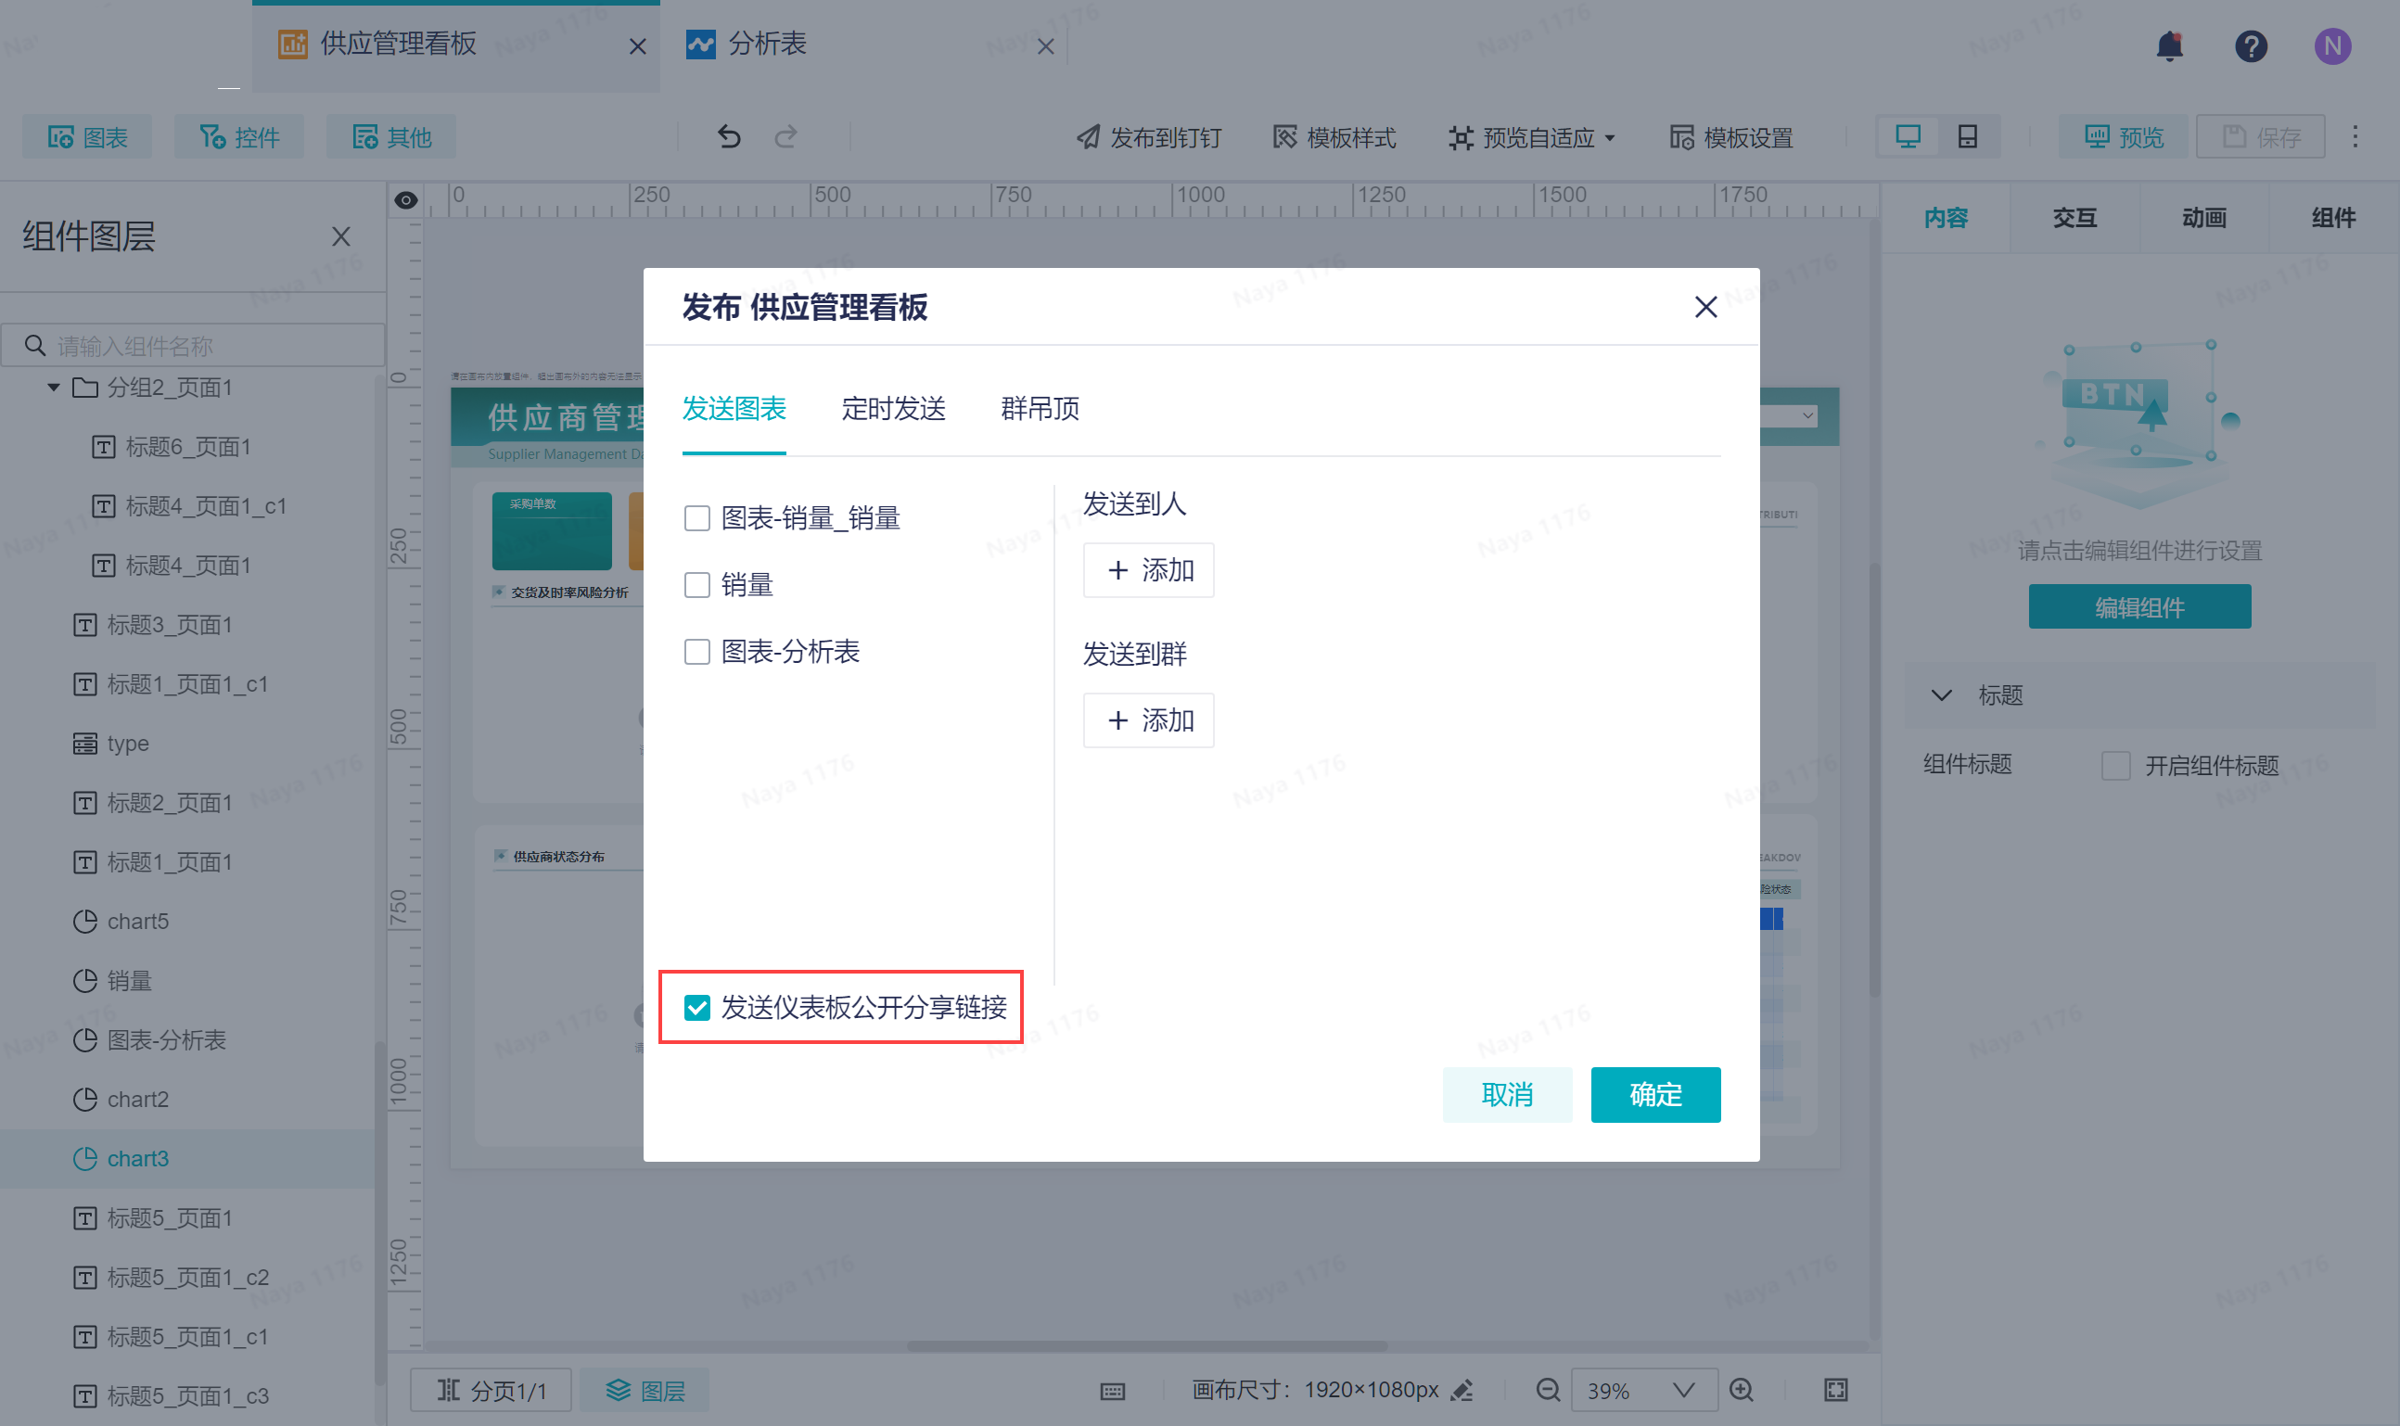
Task: Check the 销量 checkbox in dialog
Action: (x=696, y=585)
